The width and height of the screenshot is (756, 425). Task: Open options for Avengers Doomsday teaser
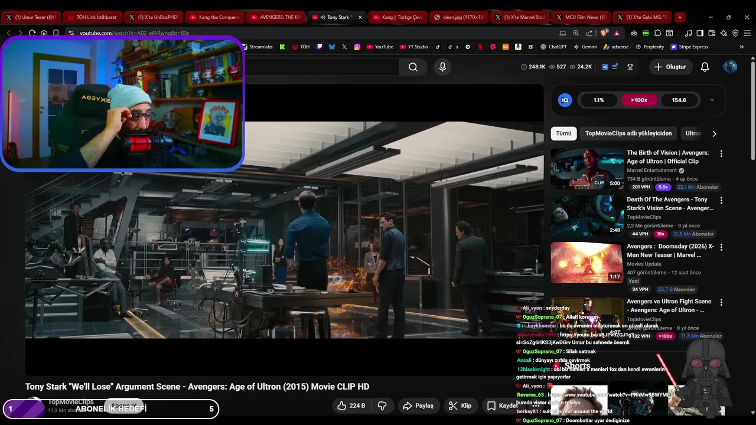click(721, 247)
